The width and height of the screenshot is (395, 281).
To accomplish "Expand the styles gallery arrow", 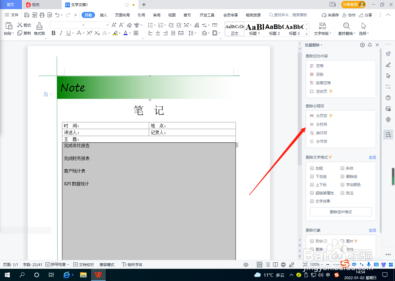I will click(x=307, y=34).
